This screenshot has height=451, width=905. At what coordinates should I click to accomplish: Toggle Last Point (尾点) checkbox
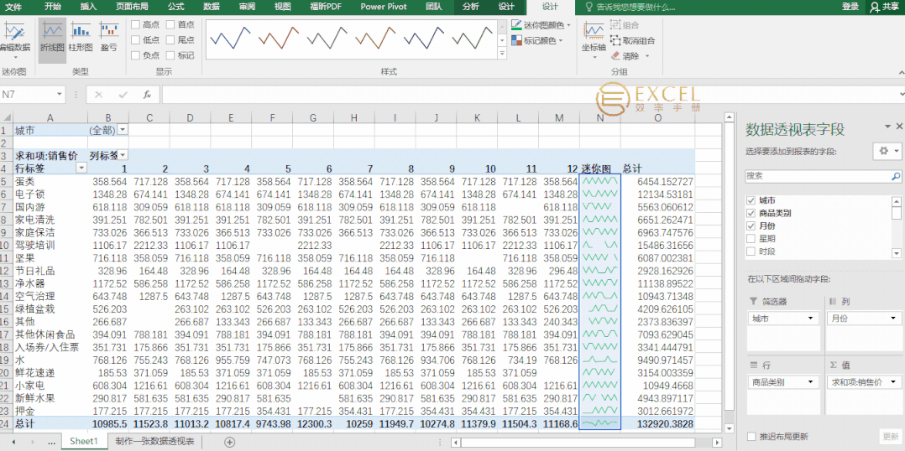pos(171,39)
